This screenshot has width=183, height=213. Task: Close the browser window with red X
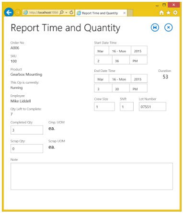click(x=174, y=5)
